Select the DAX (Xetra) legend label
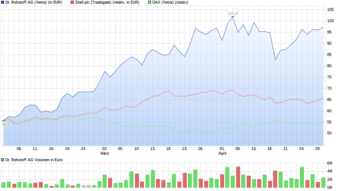 (170, 3)
